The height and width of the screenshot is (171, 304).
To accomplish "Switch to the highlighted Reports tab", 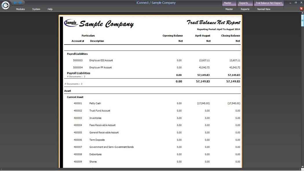I will (x=243, y=3).
